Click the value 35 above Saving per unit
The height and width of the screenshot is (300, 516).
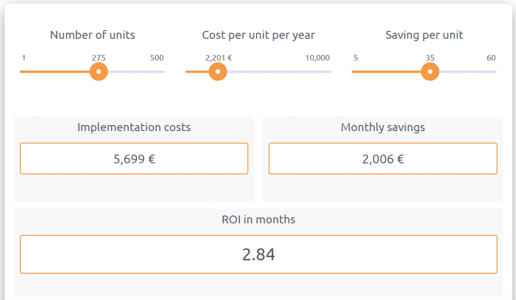coord(430,58)
